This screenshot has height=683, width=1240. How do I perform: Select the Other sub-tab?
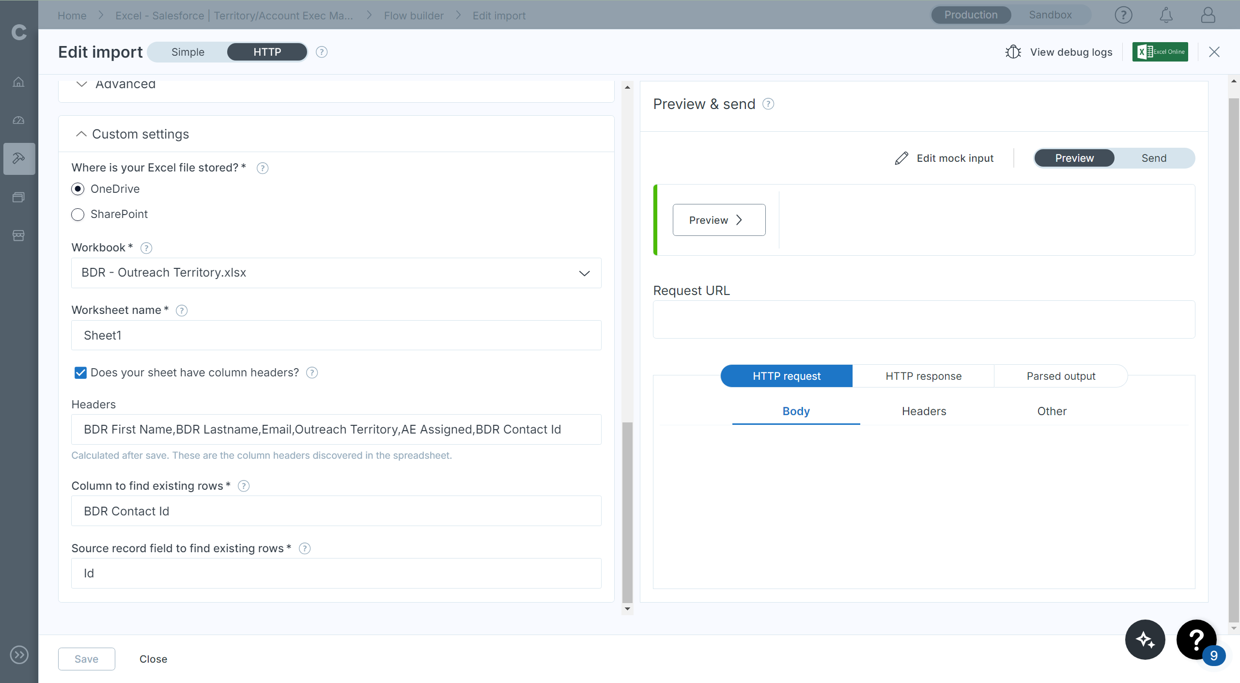(x=1052, y=411)
